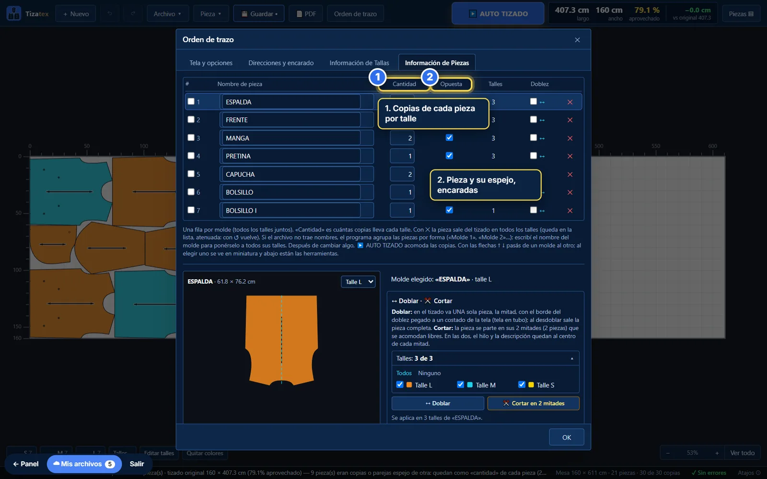The width and height of the screenshot is (767, 479).
Task: Click the orange Talle L color swatch
Action: (x=409, y=385)
